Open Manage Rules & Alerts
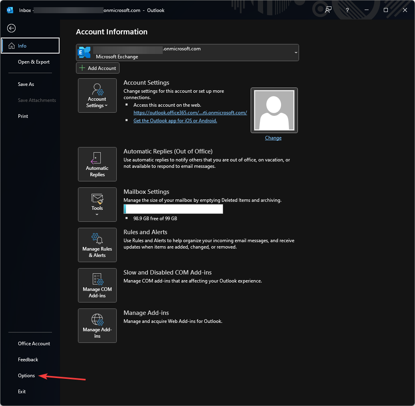 [x=97, y=245]
